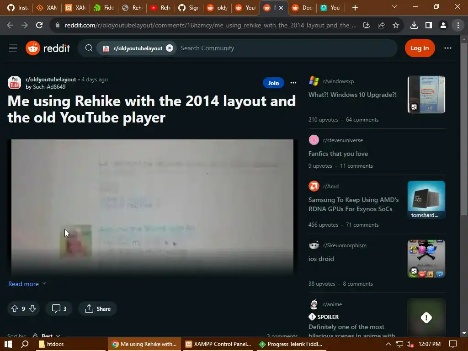Image resolution: width=468 pixels, height=351 pixels.
Task: Bookmark this page with the star icon
Action: coord(395,26)
